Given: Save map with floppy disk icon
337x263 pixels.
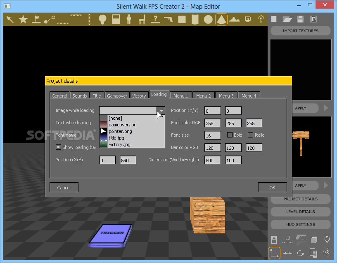Looking at the screenshot, I should (x=301, y=19).
